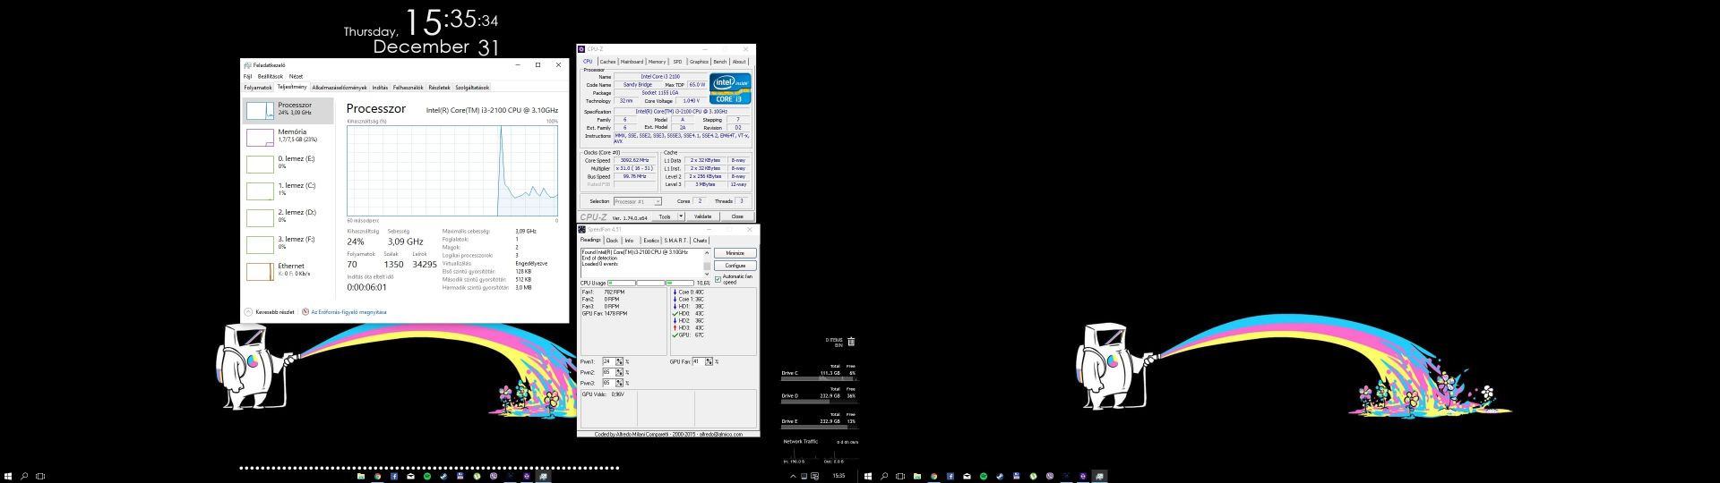Expand the hidden system tray icons chevron

pos(794,476)
